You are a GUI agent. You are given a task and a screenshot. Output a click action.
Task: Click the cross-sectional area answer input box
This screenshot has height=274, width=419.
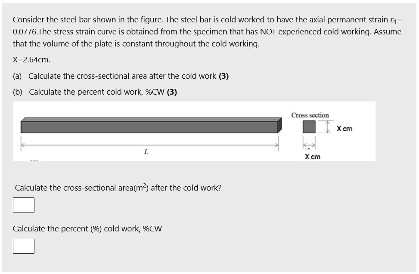point(24,205)
